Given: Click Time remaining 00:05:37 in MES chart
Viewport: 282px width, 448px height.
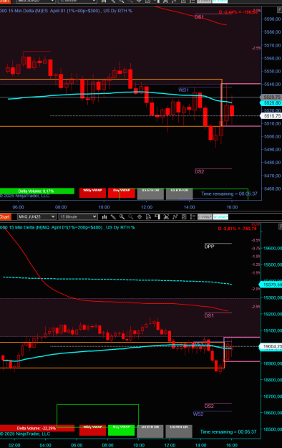Looking at the screenshot, I should click(229, 194).
